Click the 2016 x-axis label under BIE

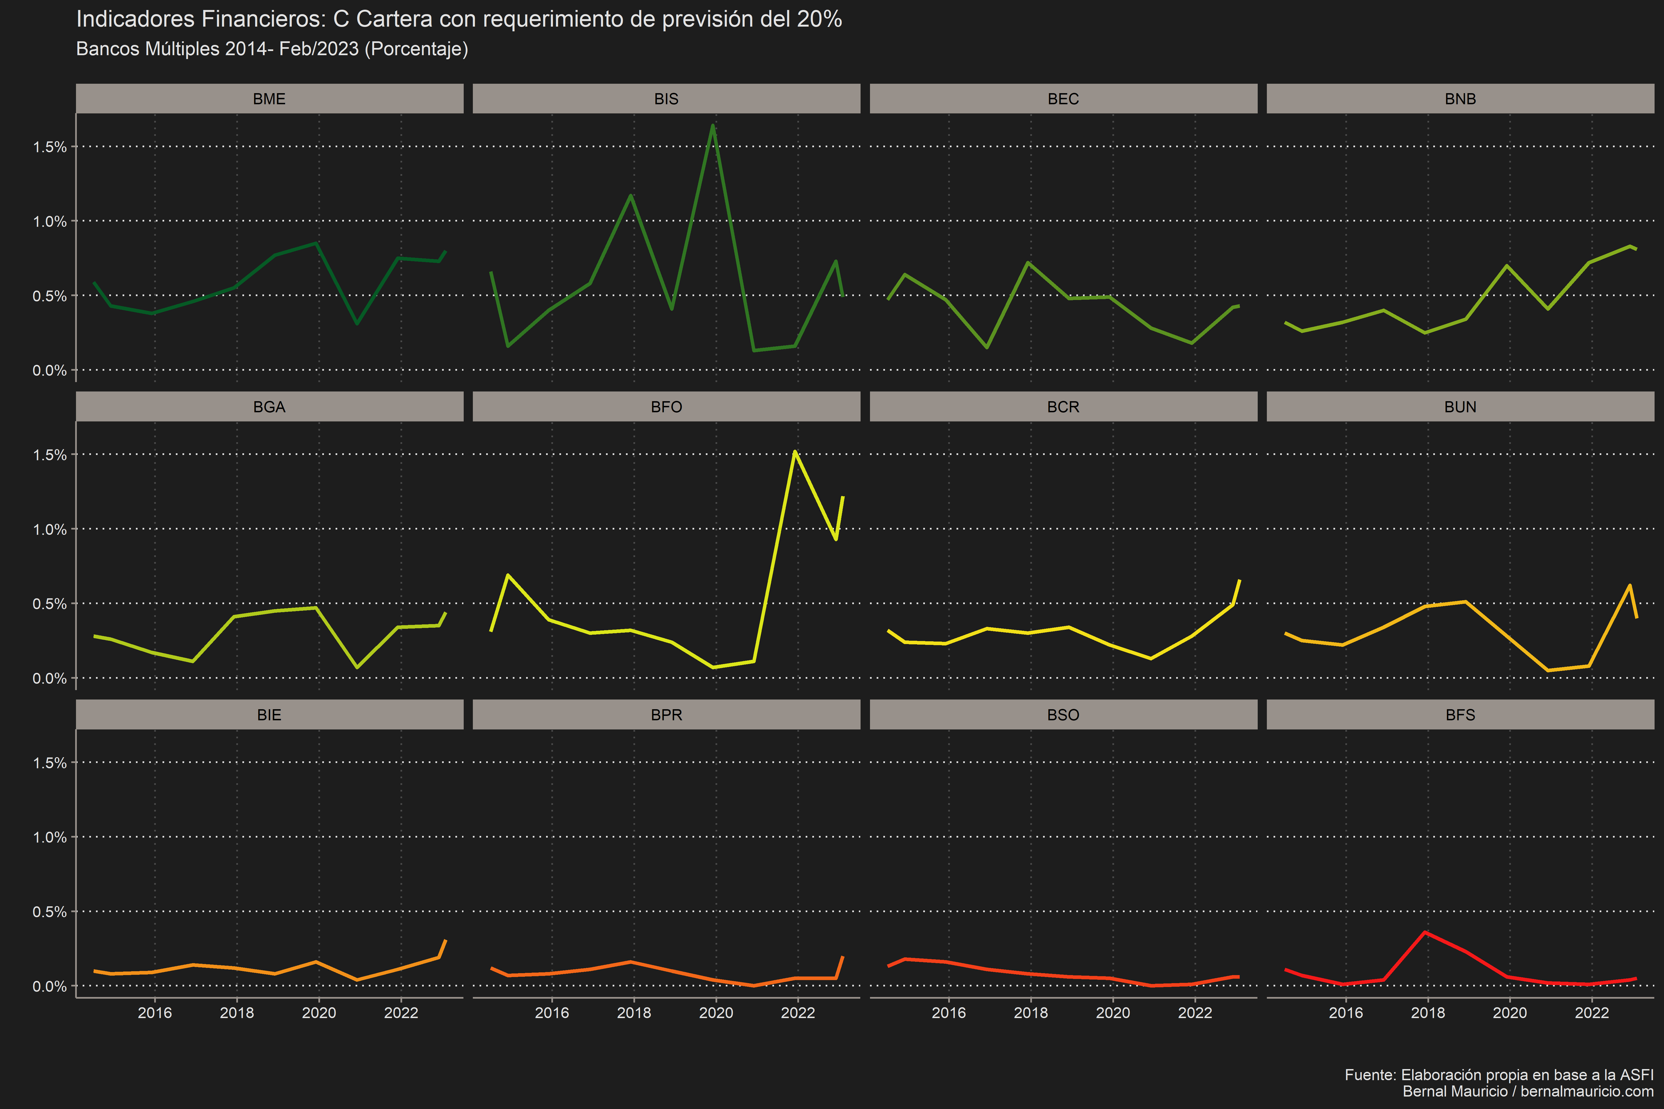(x=155, y=1013)
